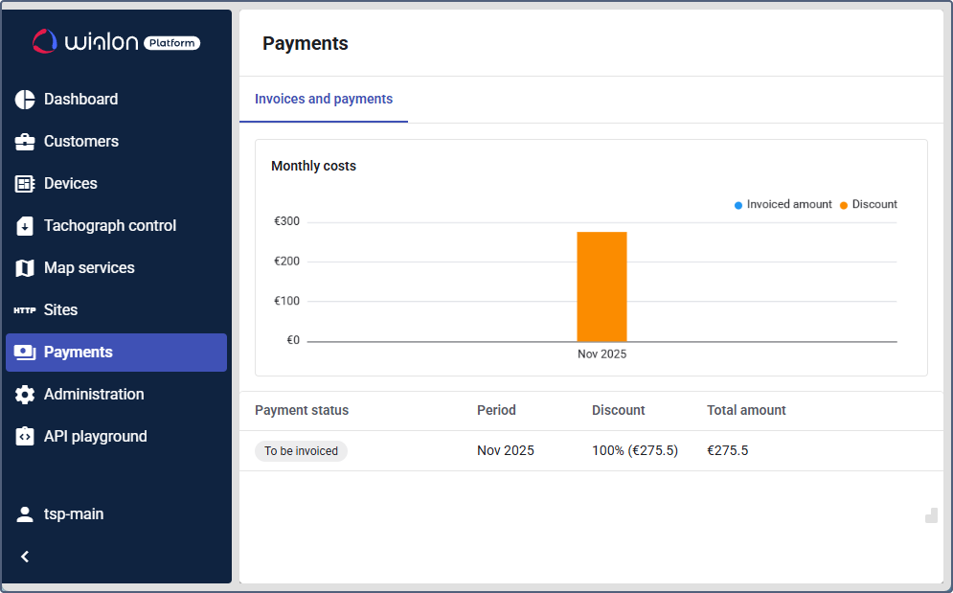
Task: Click the tsp-main user account icon
Action: pos(25,514)
